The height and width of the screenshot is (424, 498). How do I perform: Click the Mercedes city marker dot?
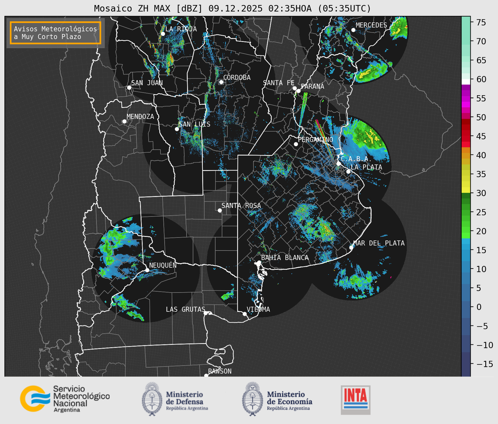click(353, 30)
